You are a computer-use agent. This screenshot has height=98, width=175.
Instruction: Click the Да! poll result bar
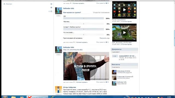coord(83,18)
